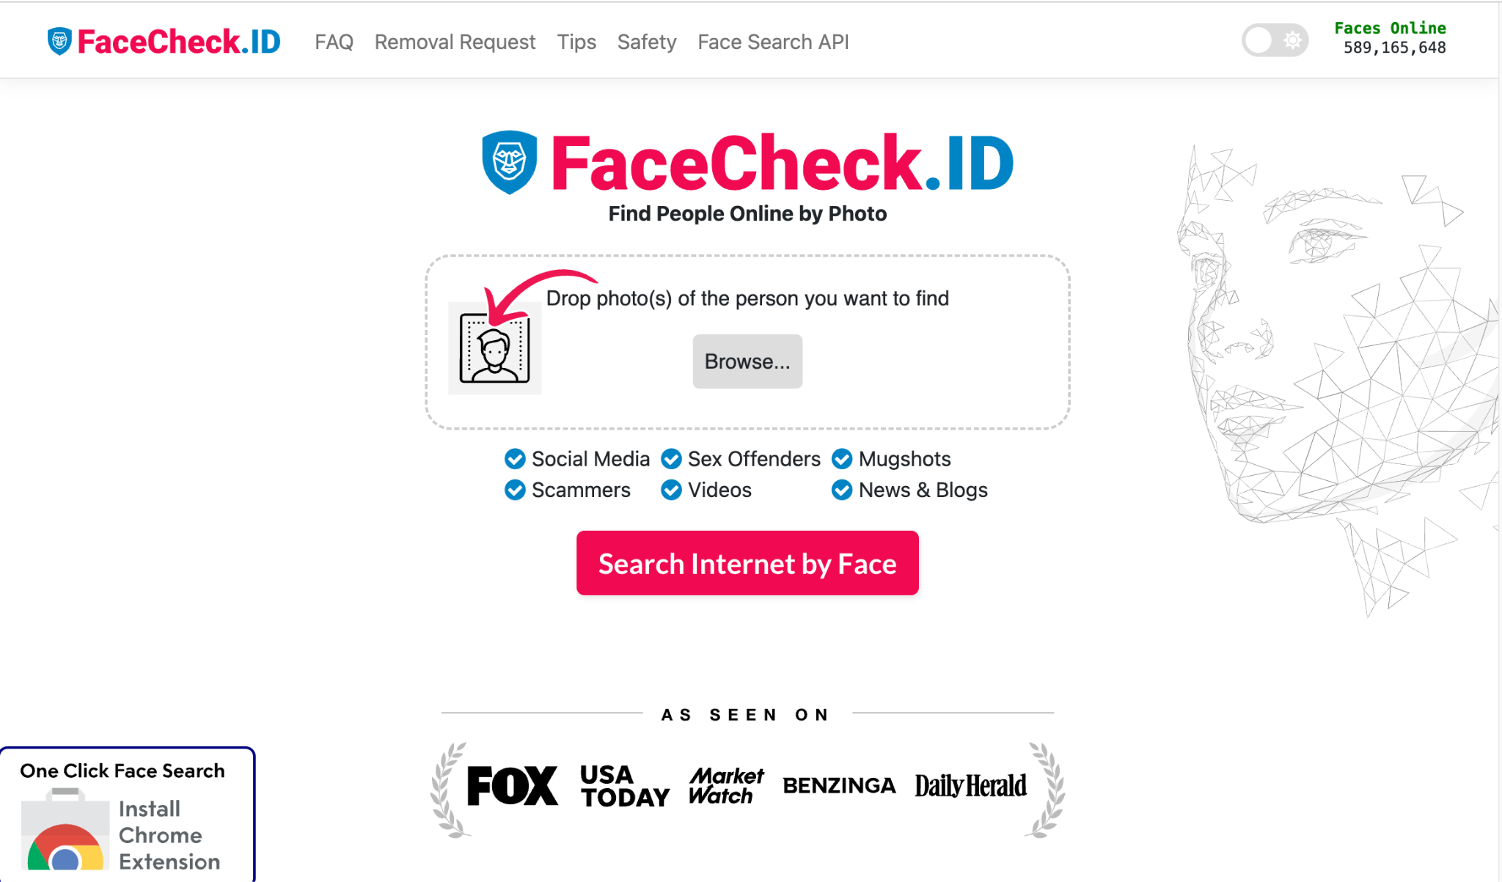Open the FAQ page
The height and width of the screenshot is (882, 1502).
pos(334,43)
